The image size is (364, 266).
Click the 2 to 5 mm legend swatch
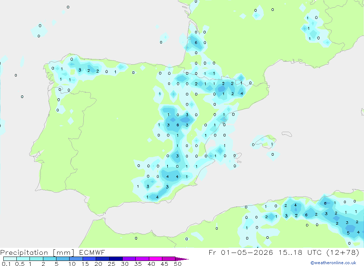[x=50, y=259]
